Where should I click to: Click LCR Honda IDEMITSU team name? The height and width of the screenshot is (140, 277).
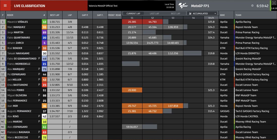click(x=248, y=53)
